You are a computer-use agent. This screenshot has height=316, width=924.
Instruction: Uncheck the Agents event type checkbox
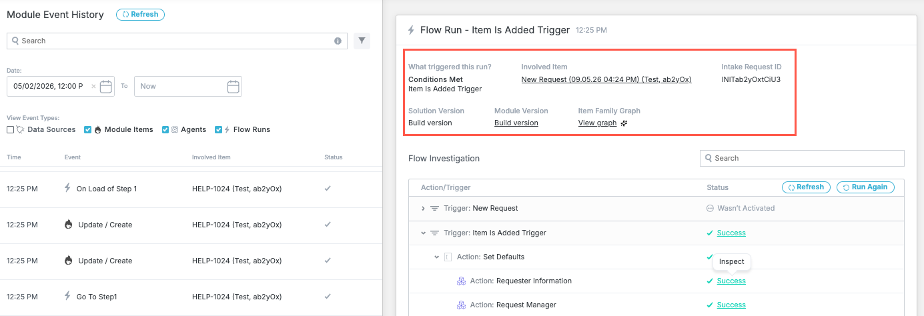point(166,129)
